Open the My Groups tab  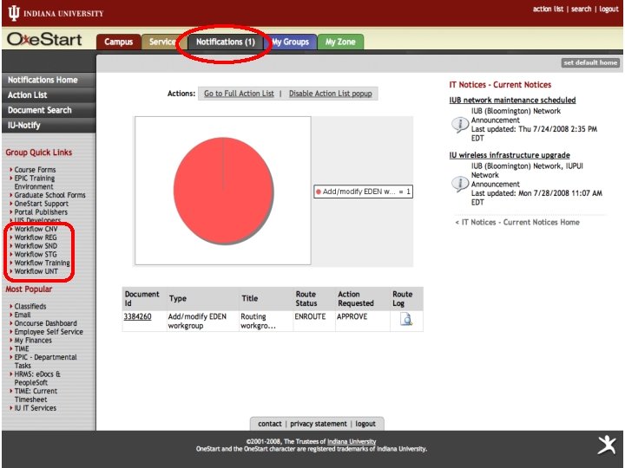[291, 42]
